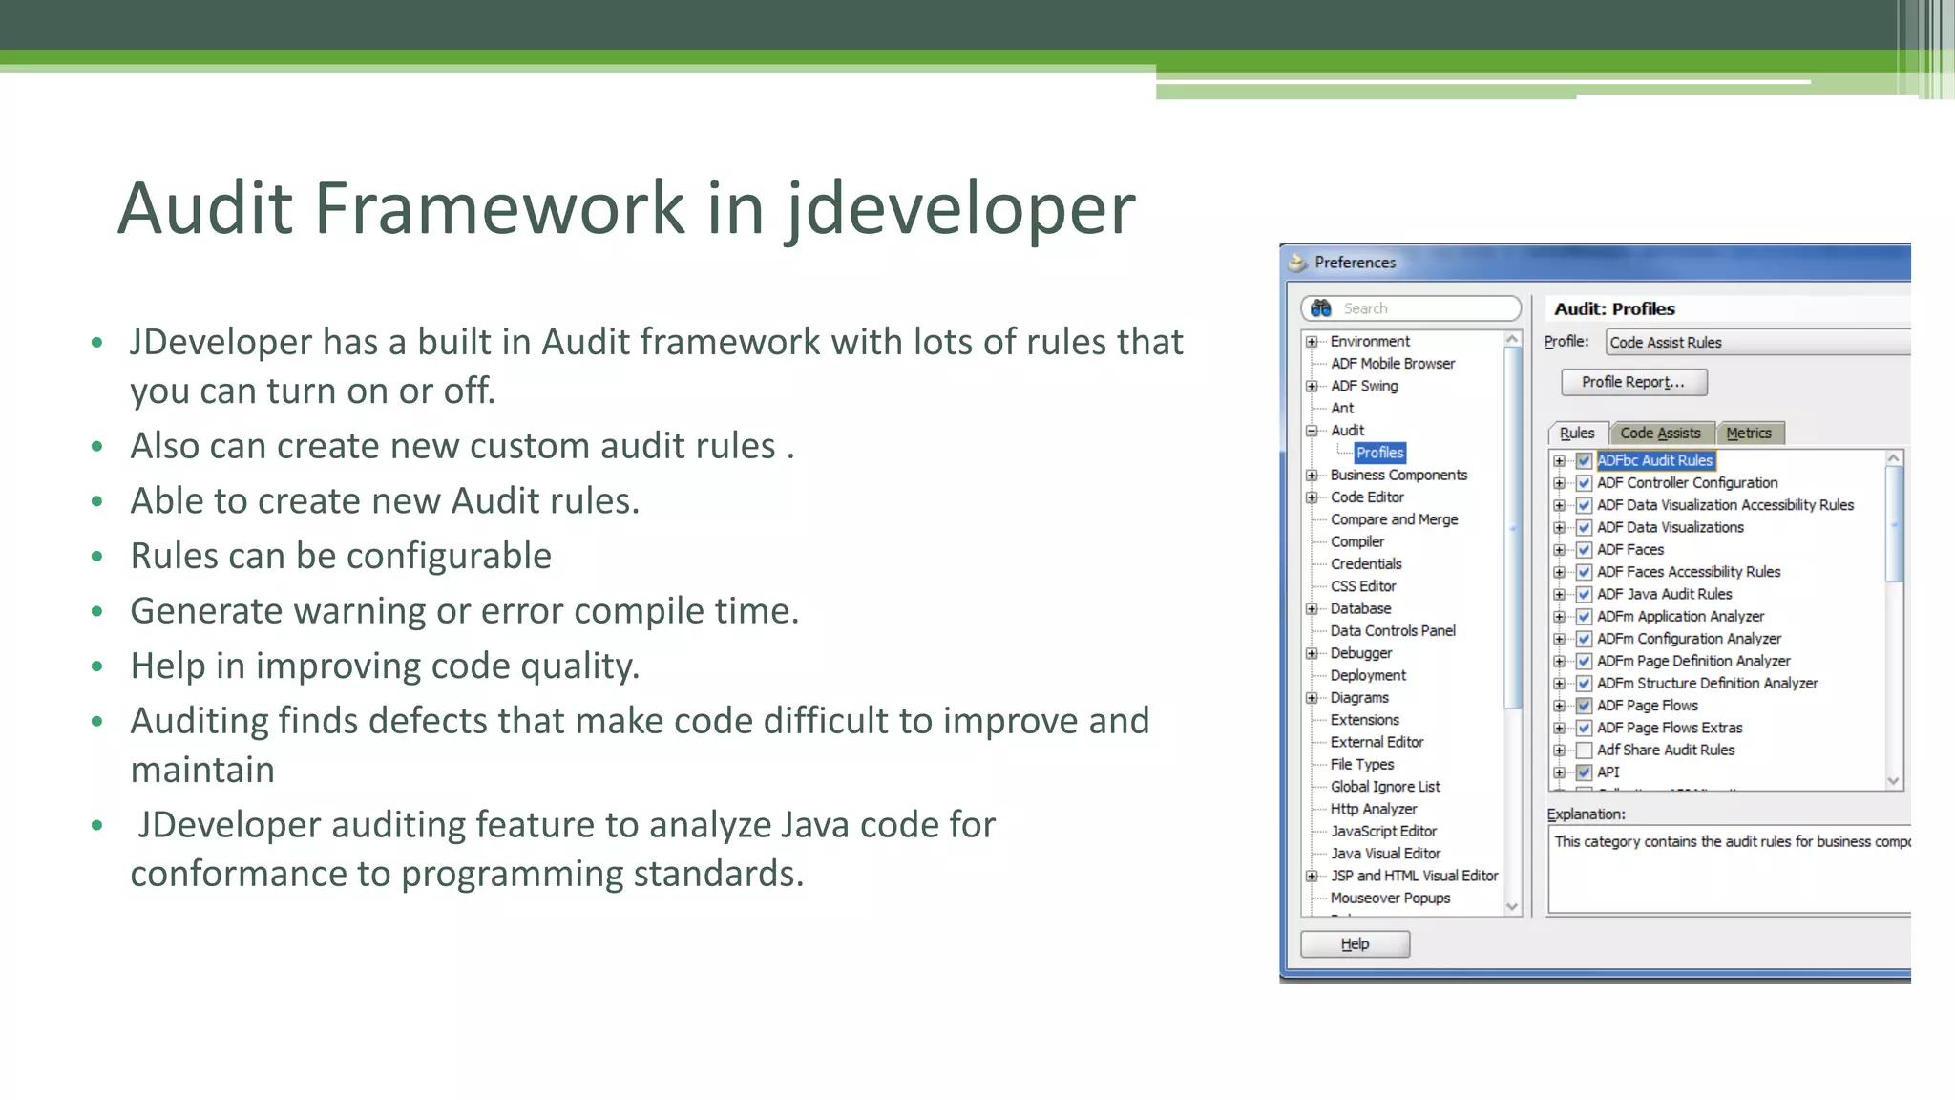This screenshot has width=1955, height=1100.
Task: Enable the Adf Share Audit Rules checkbox
Action: (x=1584, y=751)
